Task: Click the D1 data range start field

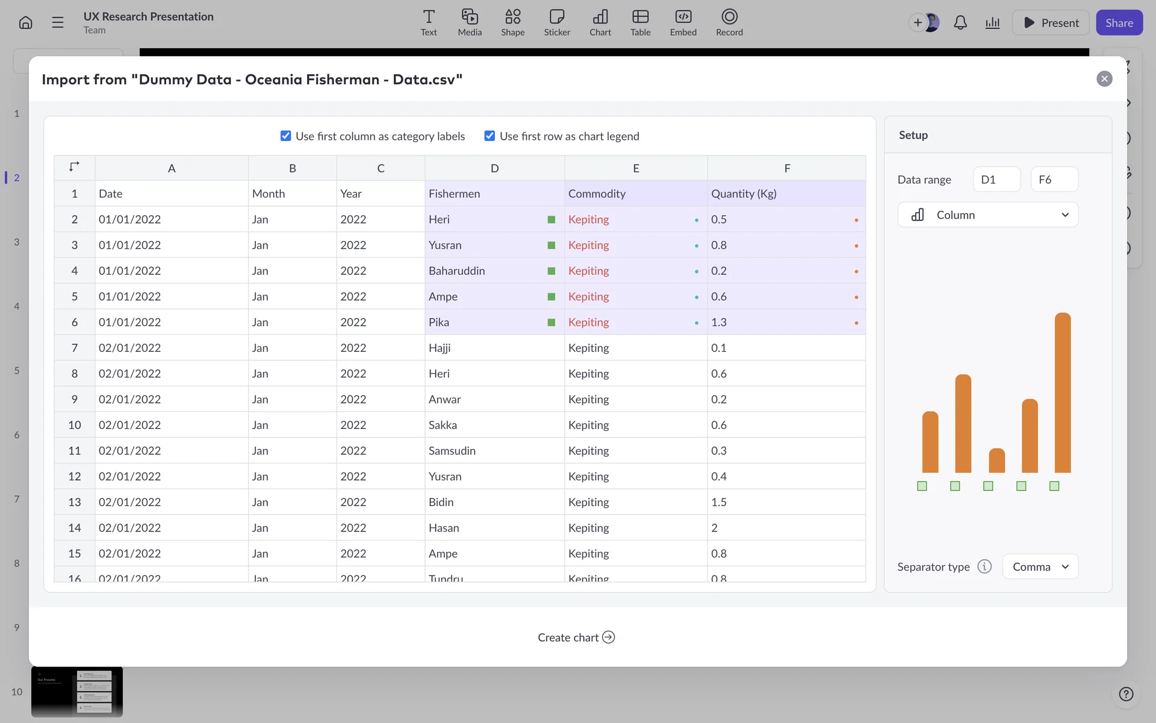Action: click(x=996, y=180)
